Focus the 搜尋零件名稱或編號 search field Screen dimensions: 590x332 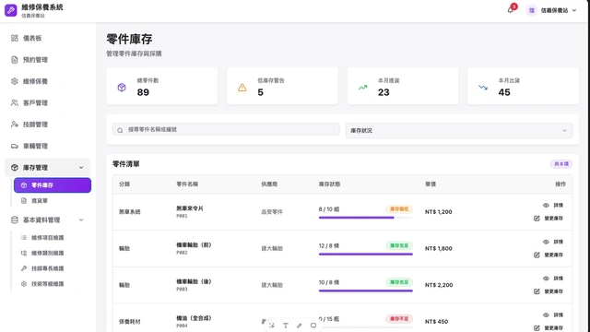coord(226,129)
